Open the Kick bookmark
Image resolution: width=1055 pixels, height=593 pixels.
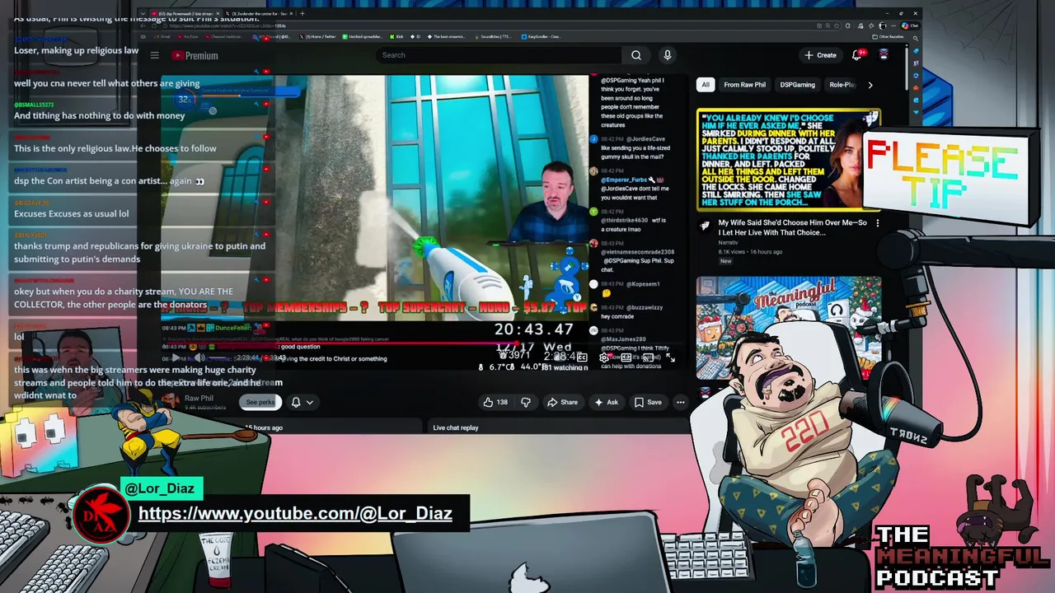(396, 36)
